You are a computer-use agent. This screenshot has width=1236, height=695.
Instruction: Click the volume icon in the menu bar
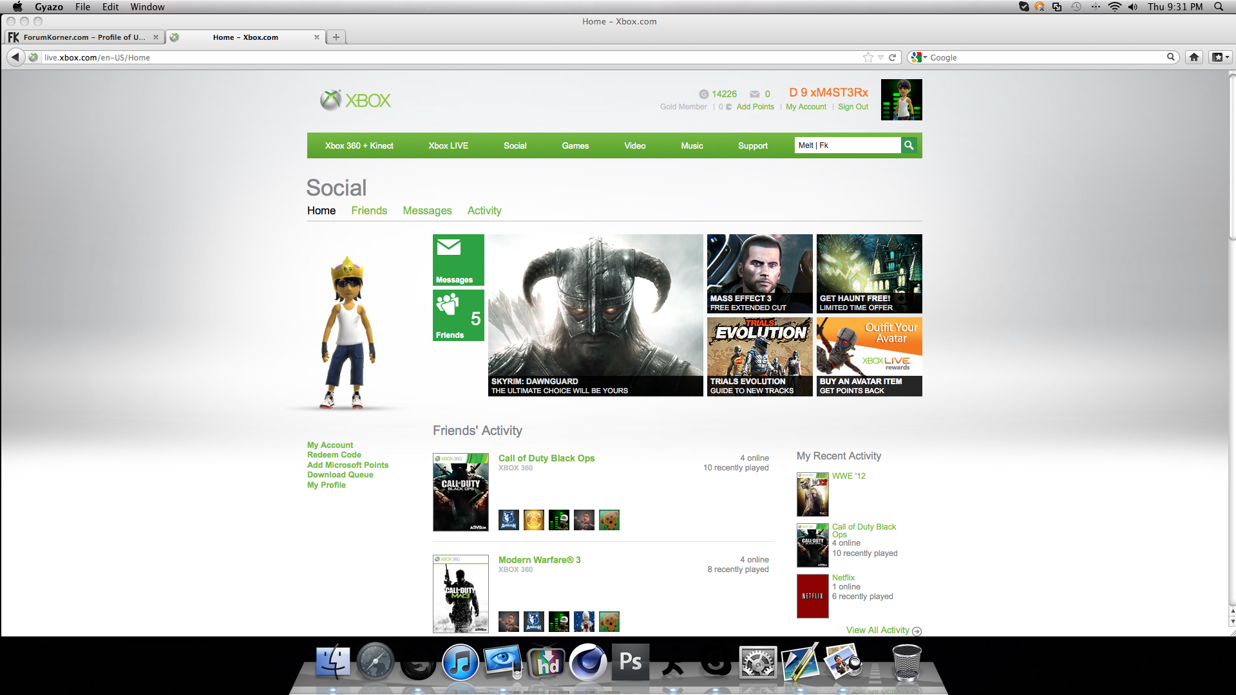pyautogui.click(x=1133, y=6)
